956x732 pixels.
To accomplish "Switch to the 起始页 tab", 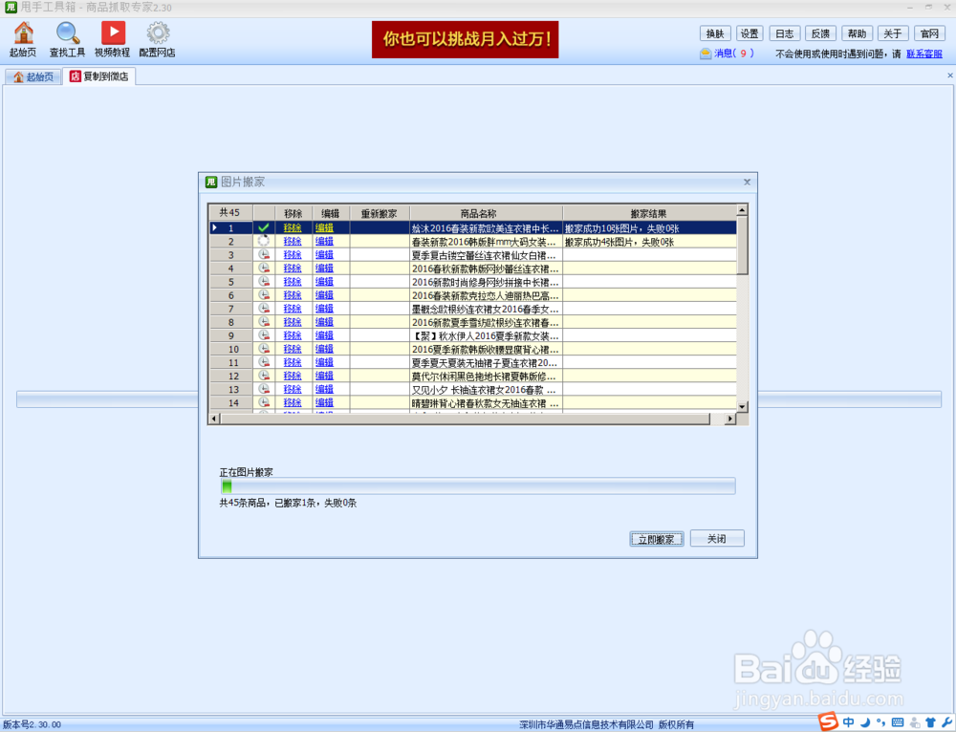I will [34, 75].
